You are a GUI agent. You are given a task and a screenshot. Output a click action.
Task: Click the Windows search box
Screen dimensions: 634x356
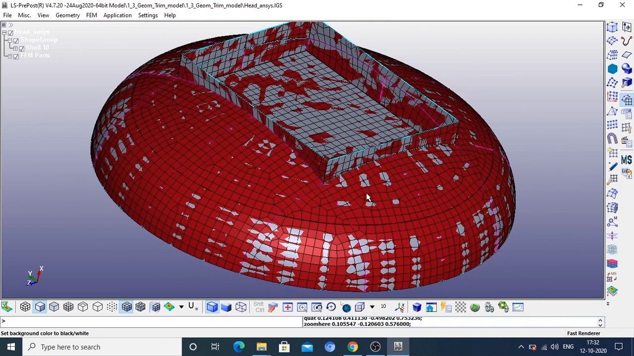(x=102, y=347)
